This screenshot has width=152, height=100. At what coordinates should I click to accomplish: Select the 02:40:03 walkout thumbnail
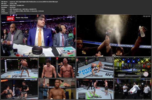[133, 89]
